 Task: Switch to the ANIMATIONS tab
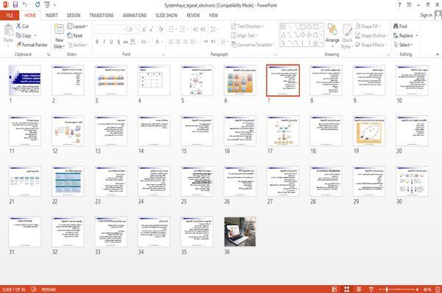pyautogui.click(x=135, y=15)
